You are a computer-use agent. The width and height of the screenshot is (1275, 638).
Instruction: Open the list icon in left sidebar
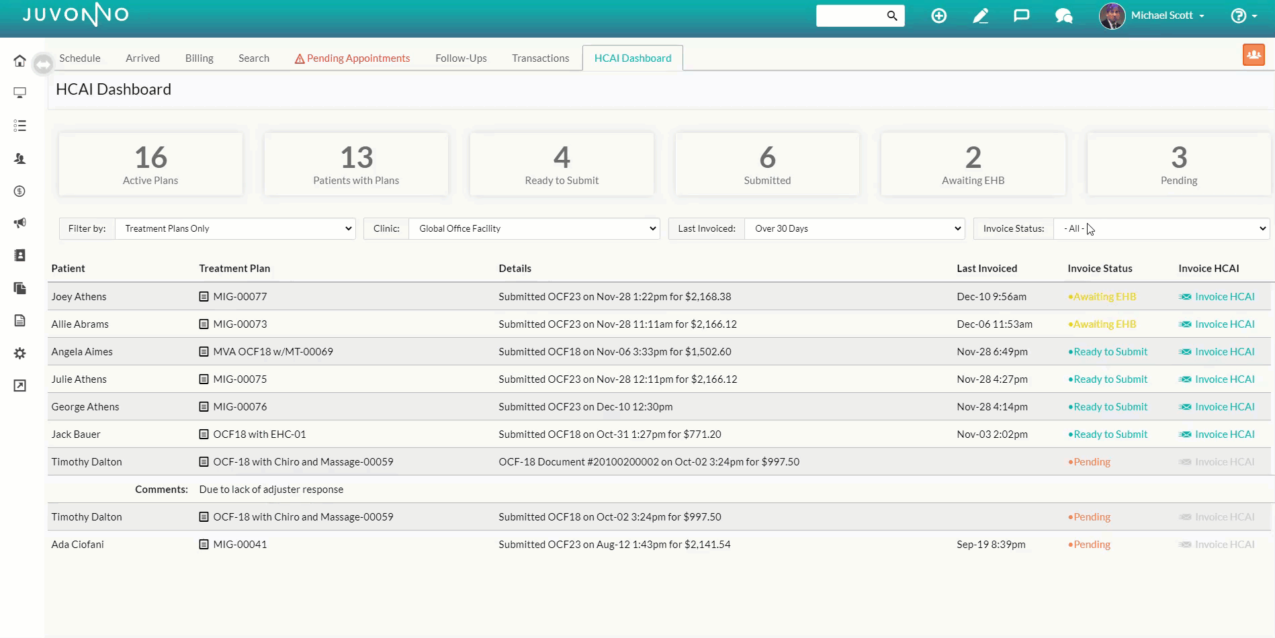click(19, 126)
